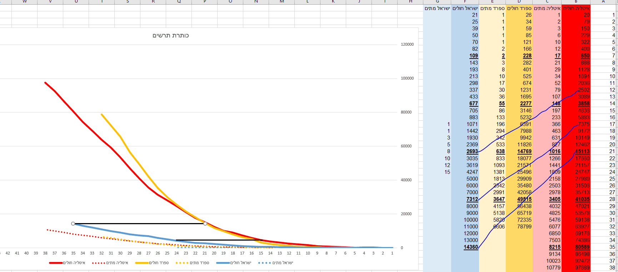This screenshot has width=618, height=272.
Task: Select cell containing 49515
Action: [x=519, y=199]
